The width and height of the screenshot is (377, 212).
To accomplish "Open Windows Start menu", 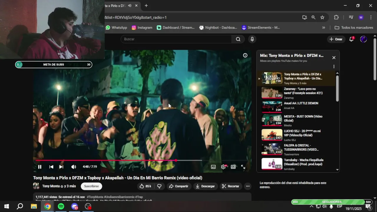I will pos(6,206).
